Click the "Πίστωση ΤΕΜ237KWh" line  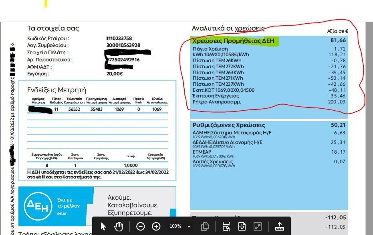tap(218, 84)
